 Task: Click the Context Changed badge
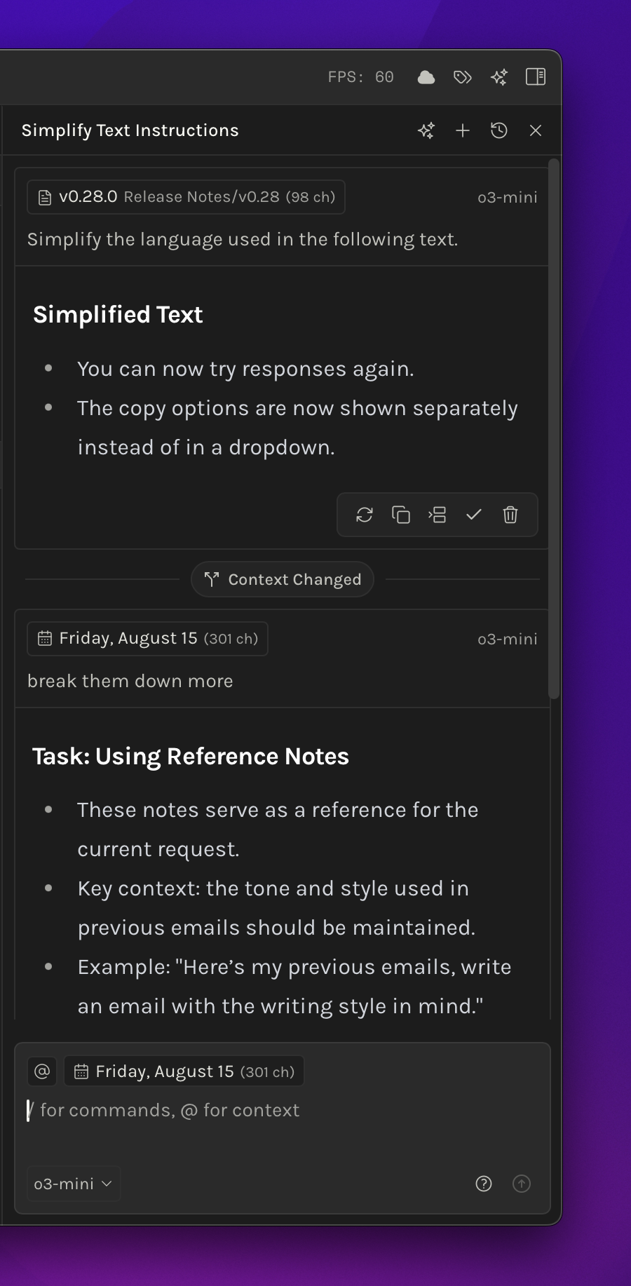click(x=283, y=579)
